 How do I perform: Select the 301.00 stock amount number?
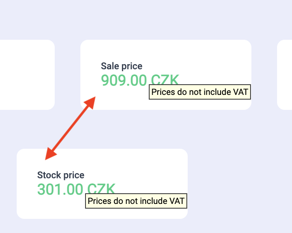pyautogui.click(x=60, y=189)
